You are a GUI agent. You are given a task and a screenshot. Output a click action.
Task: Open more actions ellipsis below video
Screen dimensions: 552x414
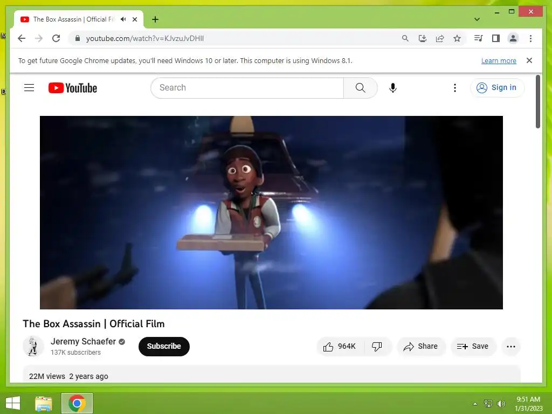tap(511, 347)
